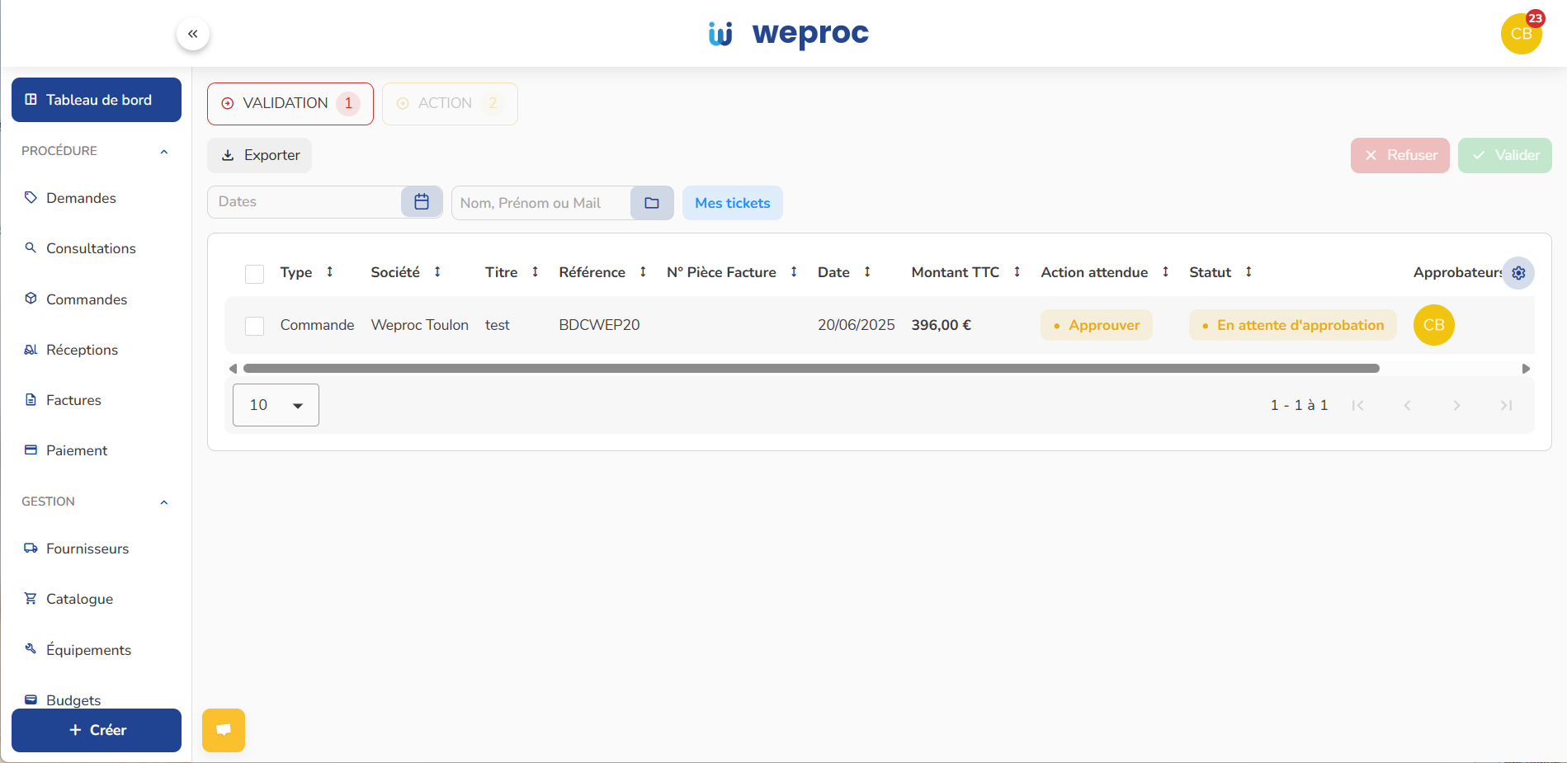1567x763 pixels.
Task: Open the Demandes section icon in sidebar
Action: (x=31, y=198)
